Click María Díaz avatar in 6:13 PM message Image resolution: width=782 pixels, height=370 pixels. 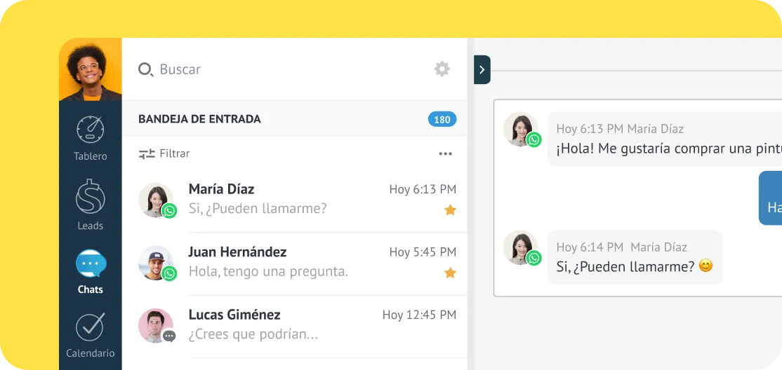[519, 128]
